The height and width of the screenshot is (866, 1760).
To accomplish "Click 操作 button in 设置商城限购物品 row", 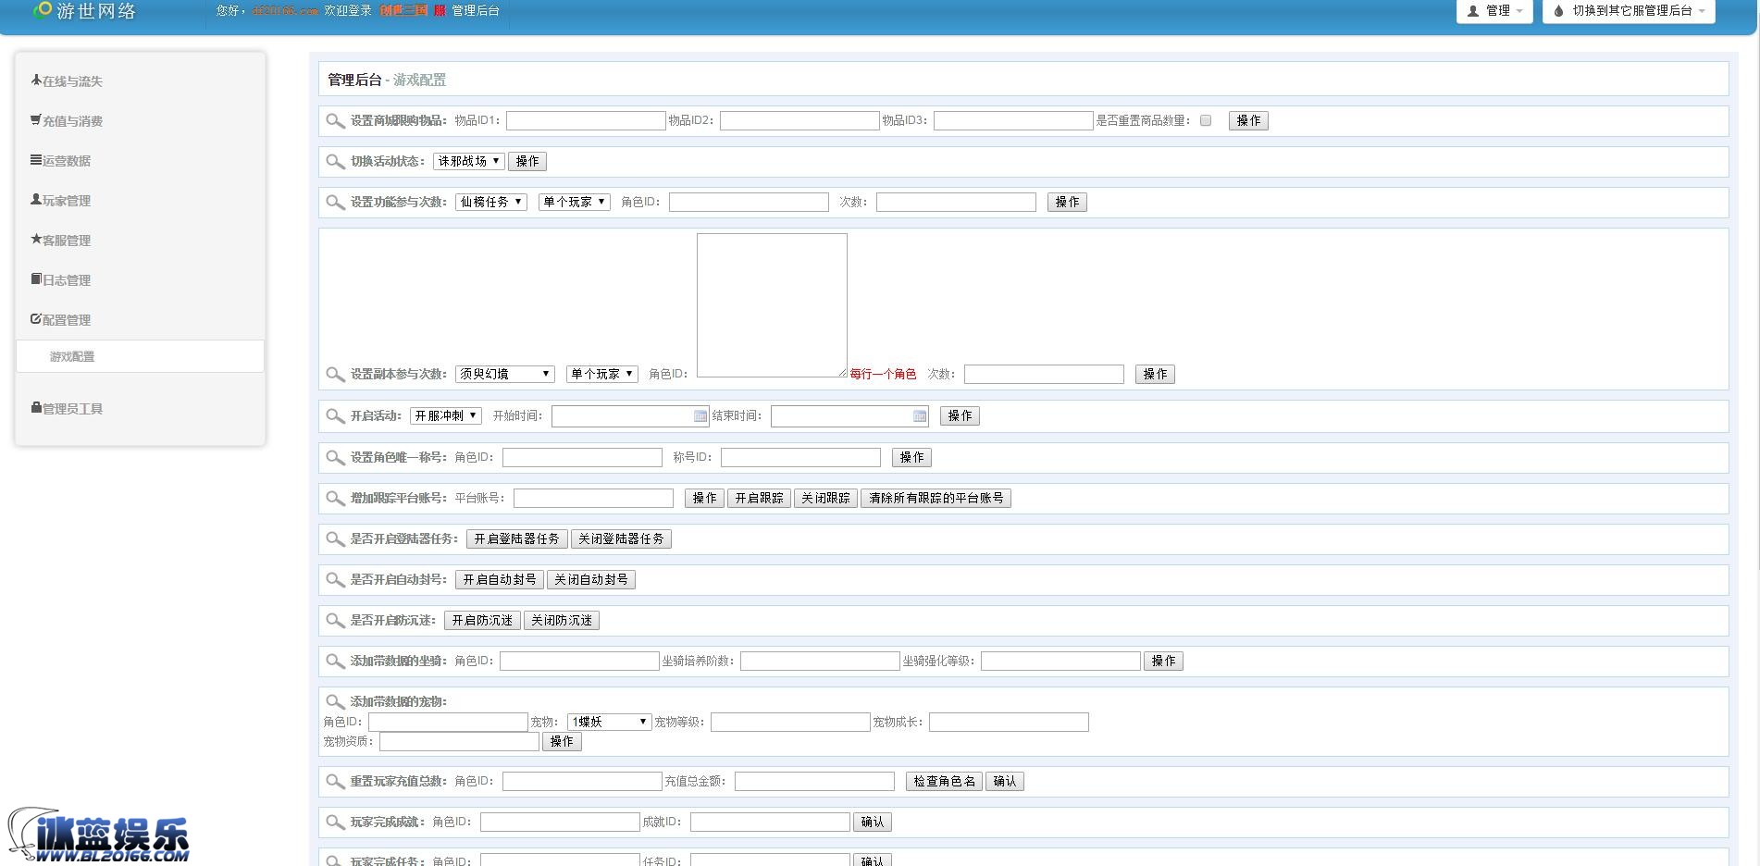I will [1248, 120].
